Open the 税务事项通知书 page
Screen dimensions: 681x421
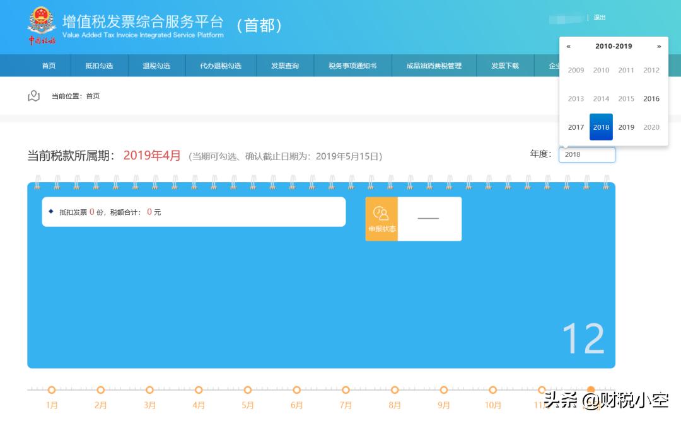354,66
